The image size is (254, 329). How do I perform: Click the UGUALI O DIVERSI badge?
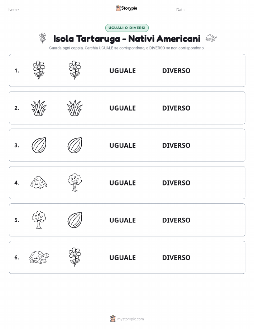(127, 28)
